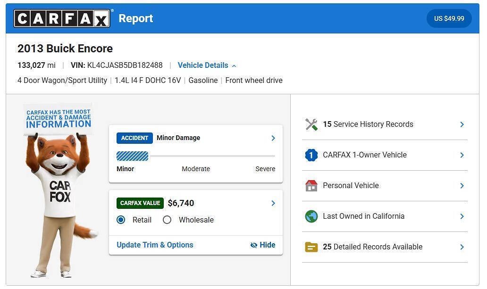
Task: Click the CARFAX VALUE badge label
Action: pos(140,203)
